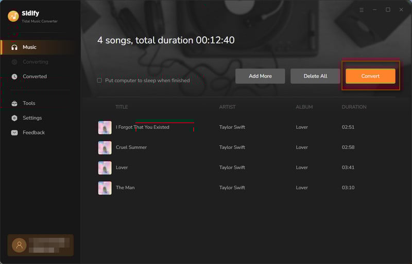Image resolution: width=412 pixels, height=264 pixels.
Task: Maximize the Sidify window
Action: pyautogui.click(x=388, y=10)
